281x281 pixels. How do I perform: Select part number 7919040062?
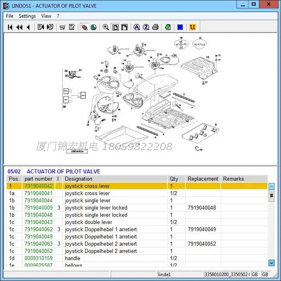click(x=39, y=229)
